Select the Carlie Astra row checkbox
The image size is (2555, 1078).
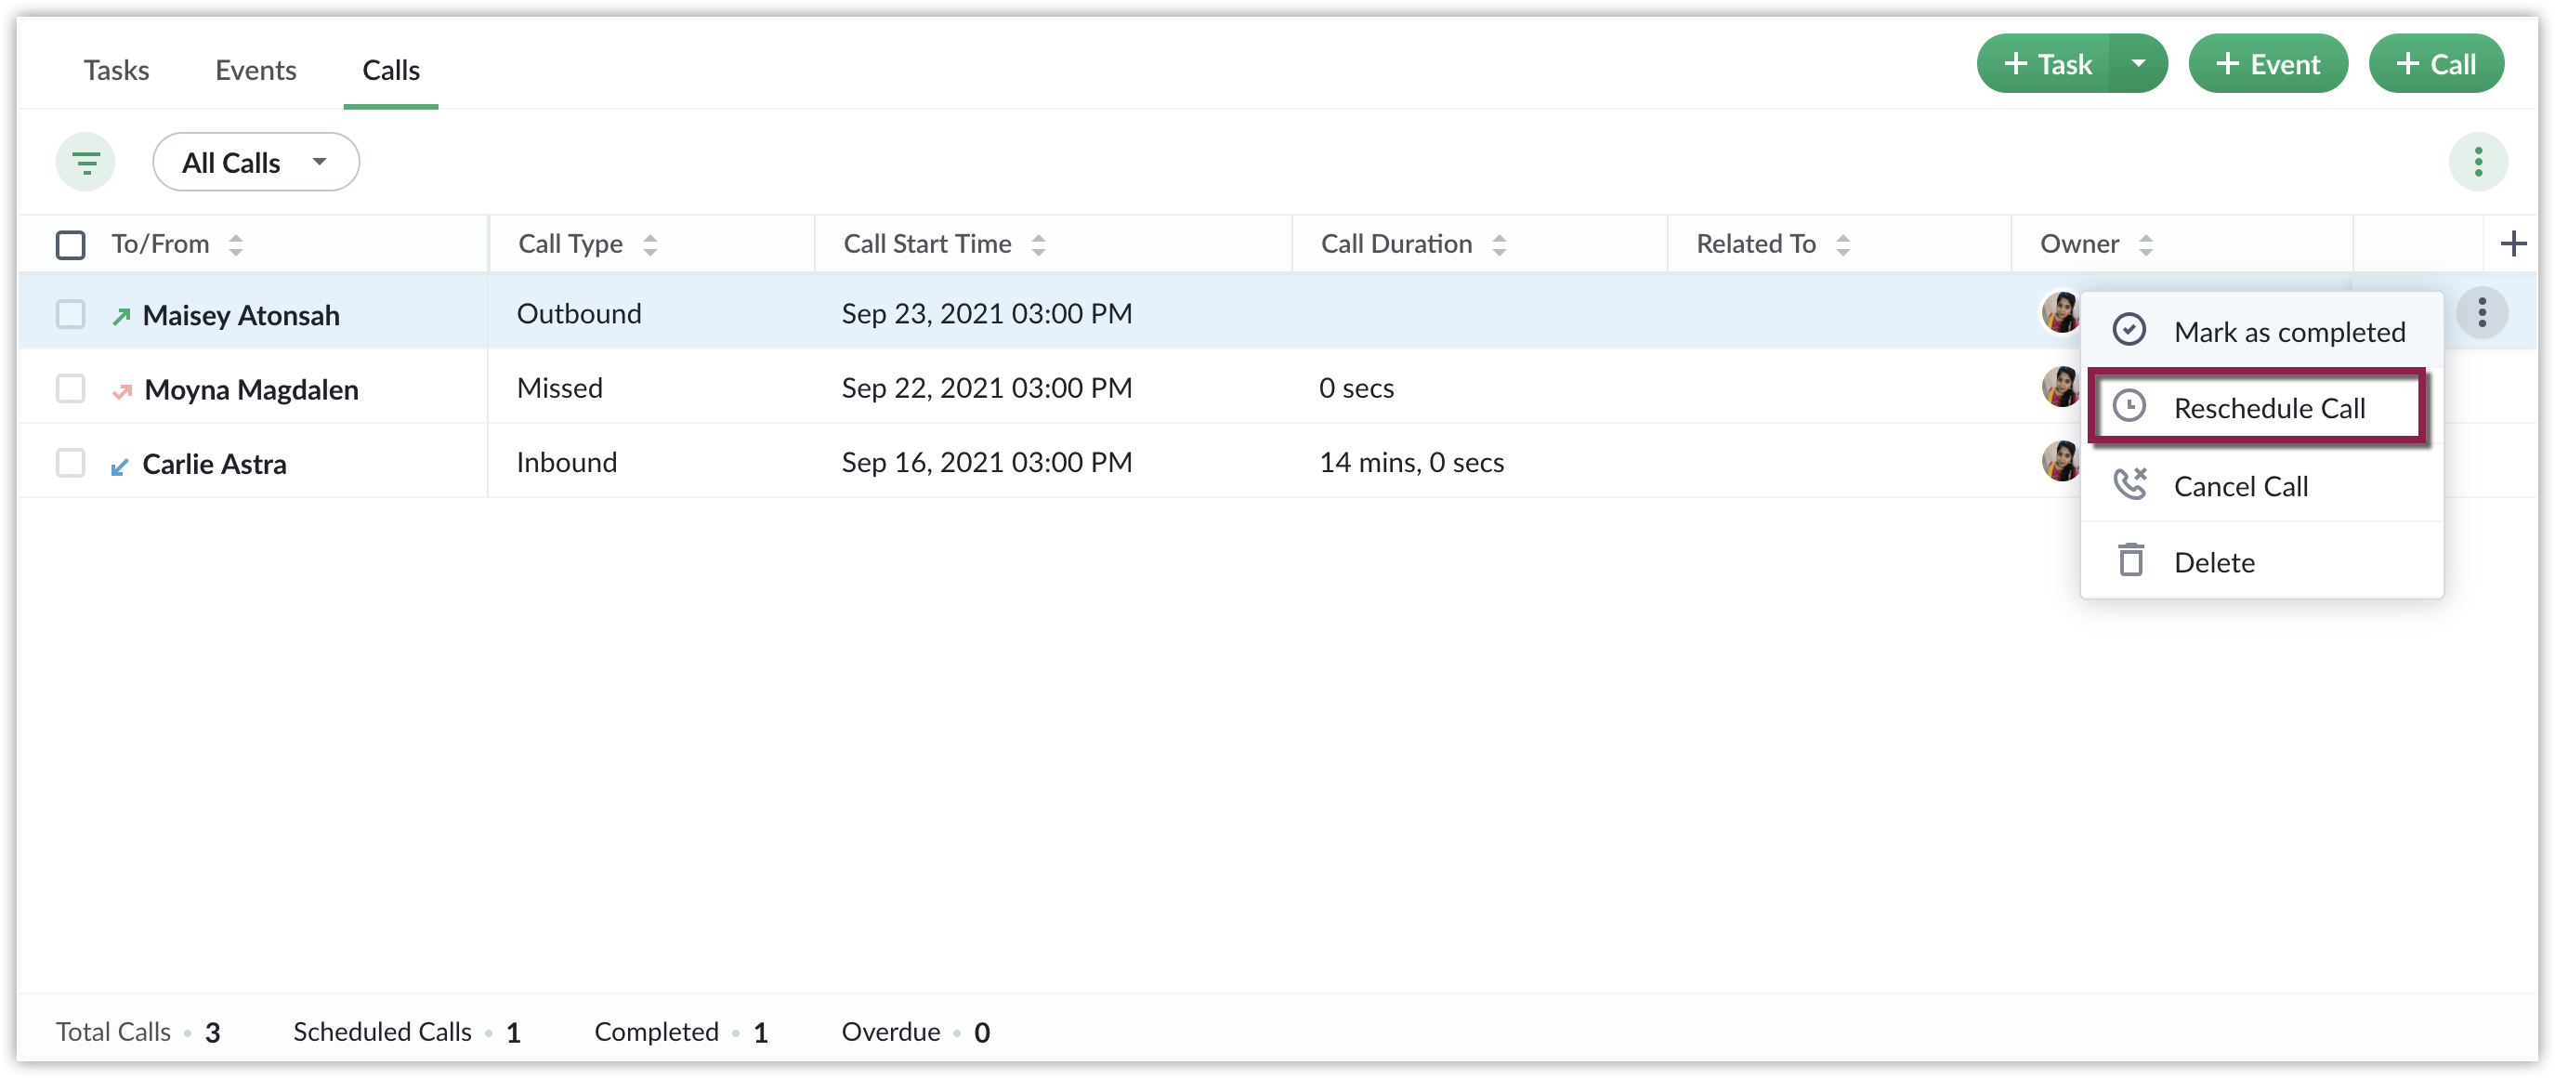[x=71, y=463]
